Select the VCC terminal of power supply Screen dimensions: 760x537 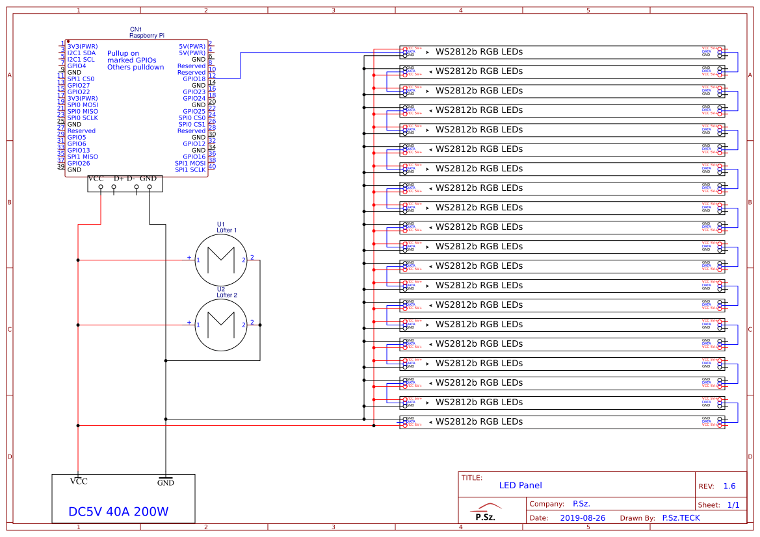[79, 481]
